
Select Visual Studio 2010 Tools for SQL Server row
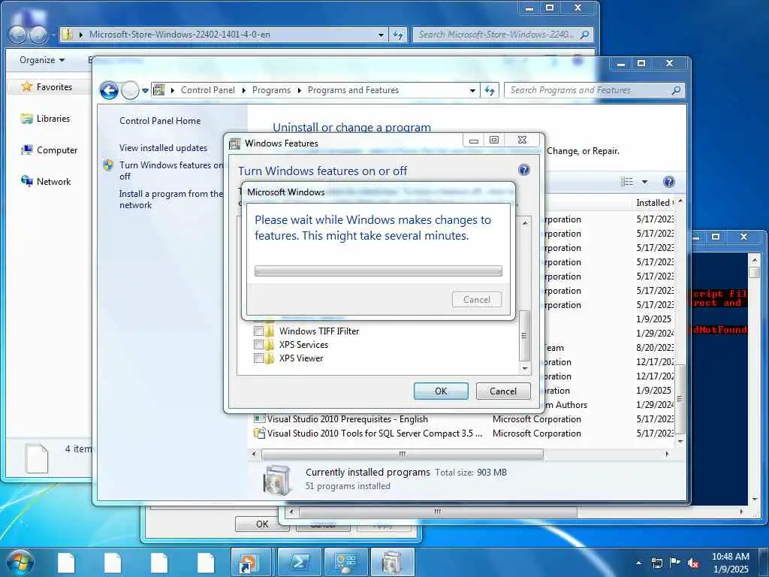pyautogui.click(x=463, y=434)
